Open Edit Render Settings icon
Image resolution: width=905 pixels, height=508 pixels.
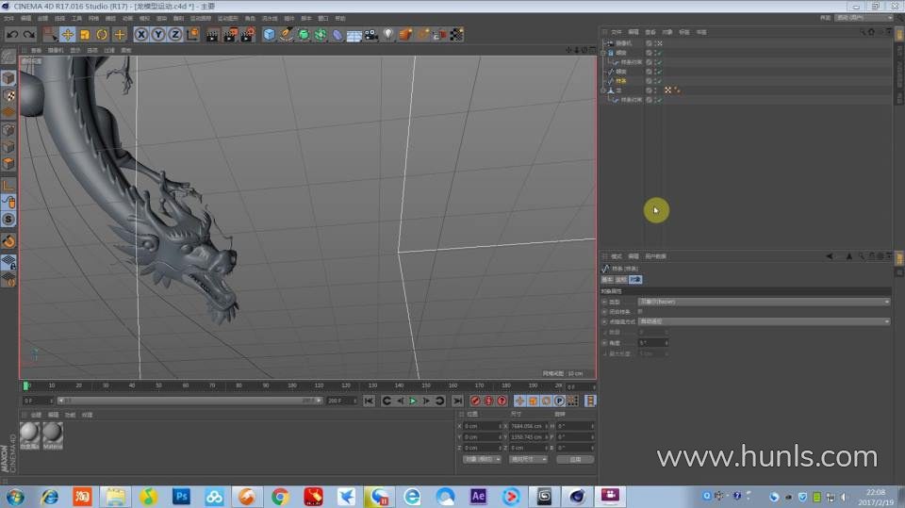tap(248, 35)
